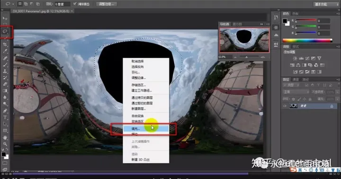Add a Vibrance adjustment
The height and width of the screenshot is (179, 341).
(x=319, y=58)
